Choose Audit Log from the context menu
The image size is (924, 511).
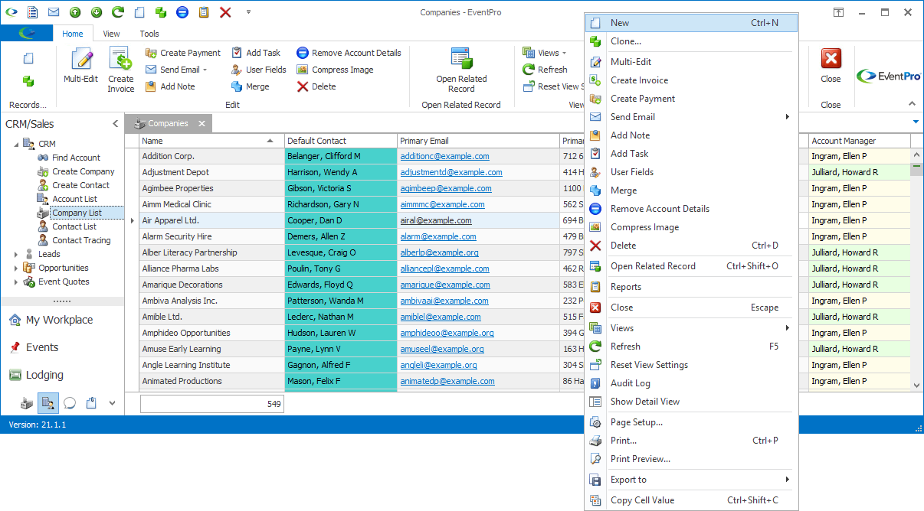[692, 383]
